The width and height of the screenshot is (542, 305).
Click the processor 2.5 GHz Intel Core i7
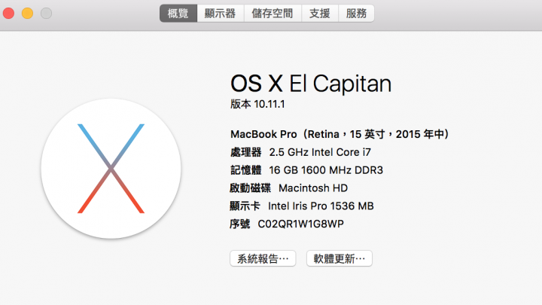[320, 152]
